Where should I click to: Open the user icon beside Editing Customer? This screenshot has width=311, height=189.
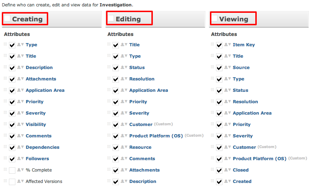pyautogui.click(x=124, y=124)
